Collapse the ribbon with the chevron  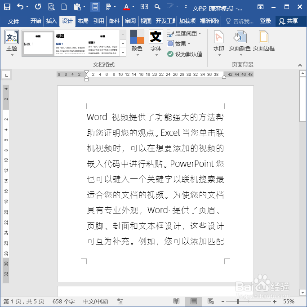point(300,65)
